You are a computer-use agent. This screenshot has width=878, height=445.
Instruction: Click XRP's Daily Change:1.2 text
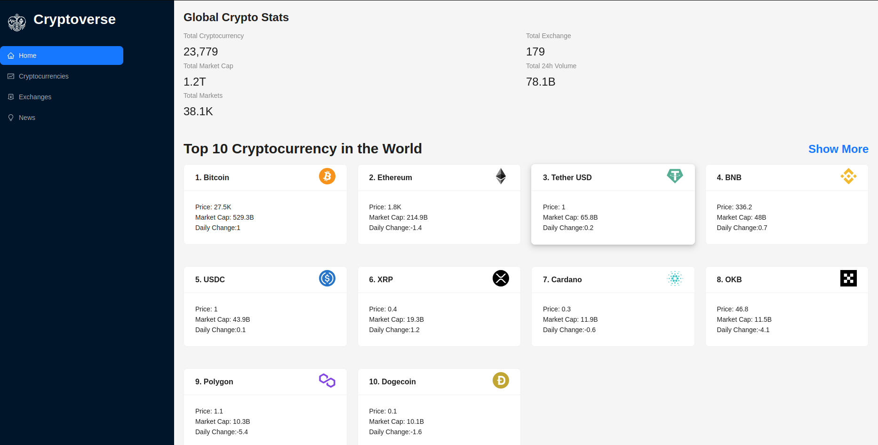[x=394, y=330]
